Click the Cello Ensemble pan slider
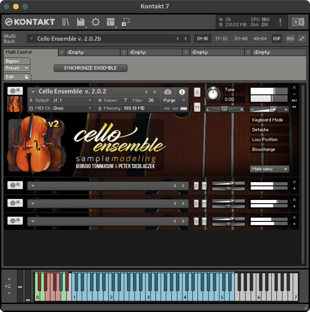The width and height of the screenshot is (310, 312). [x=225, y=109]
